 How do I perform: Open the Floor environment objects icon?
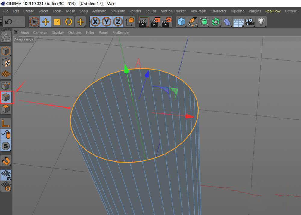click(x=238, y=22)
